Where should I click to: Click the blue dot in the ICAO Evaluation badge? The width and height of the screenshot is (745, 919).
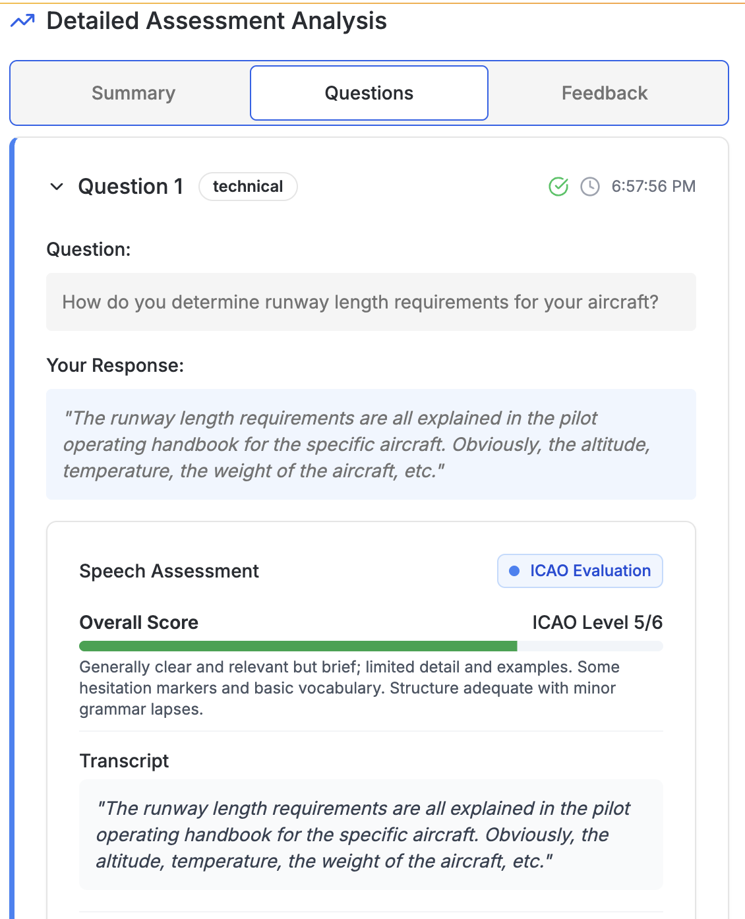point(514,571)
